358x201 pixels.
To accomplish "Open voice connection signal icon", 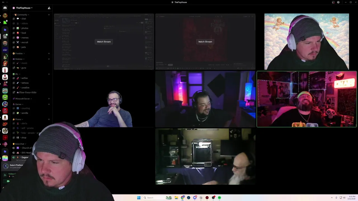I will pyautogui.click(x=5, y=175).
